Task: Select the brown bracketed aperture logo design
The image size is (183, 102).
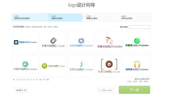Action: 109,66
